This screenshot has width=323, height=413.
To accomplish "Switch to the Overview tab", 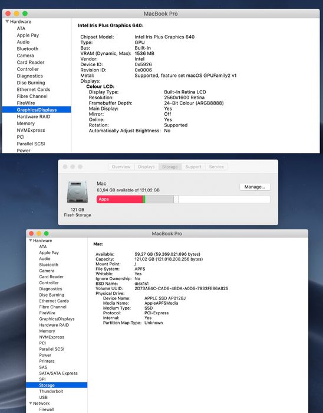I will point(121,167).
